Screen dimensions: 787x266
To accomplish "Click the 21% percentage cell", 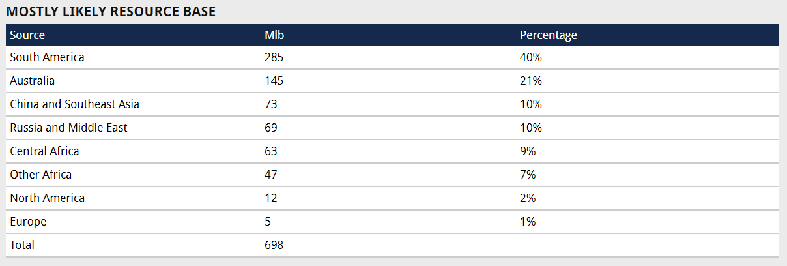I will 531,81.
